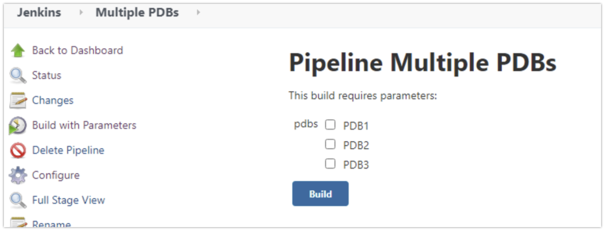This screenshot has width=605, height=231.
Task: Open the dropdown arrow after Multiple PDBs
Action: click(x=198, y=12)
